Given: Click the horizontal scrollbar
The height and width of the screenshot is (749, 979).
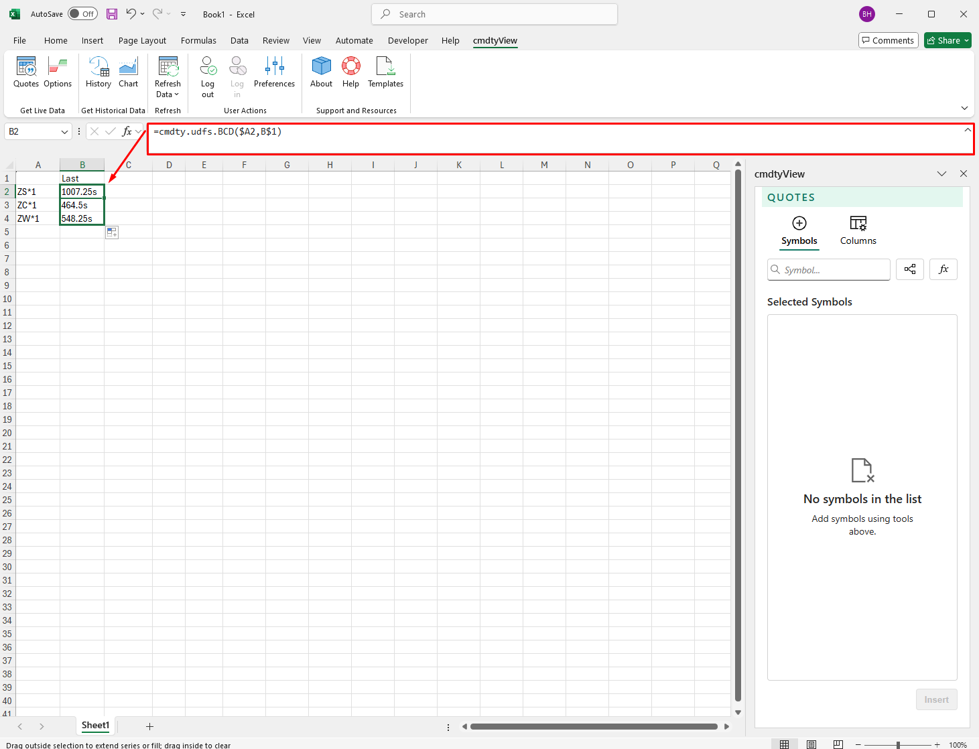Looking at the screenshot, I should (x=594, y=726).
